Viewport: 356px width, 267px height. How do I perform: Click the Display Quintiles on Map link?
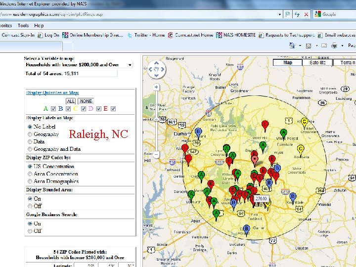(53, 92)
